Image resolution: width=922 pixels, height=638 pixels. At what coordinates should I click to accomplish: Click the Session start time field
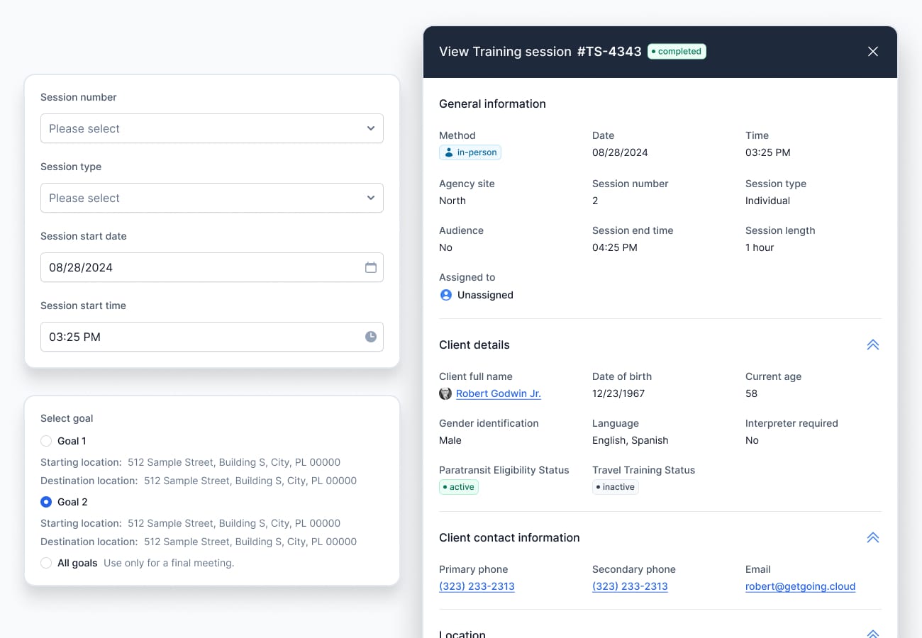[x=212, y=337]
